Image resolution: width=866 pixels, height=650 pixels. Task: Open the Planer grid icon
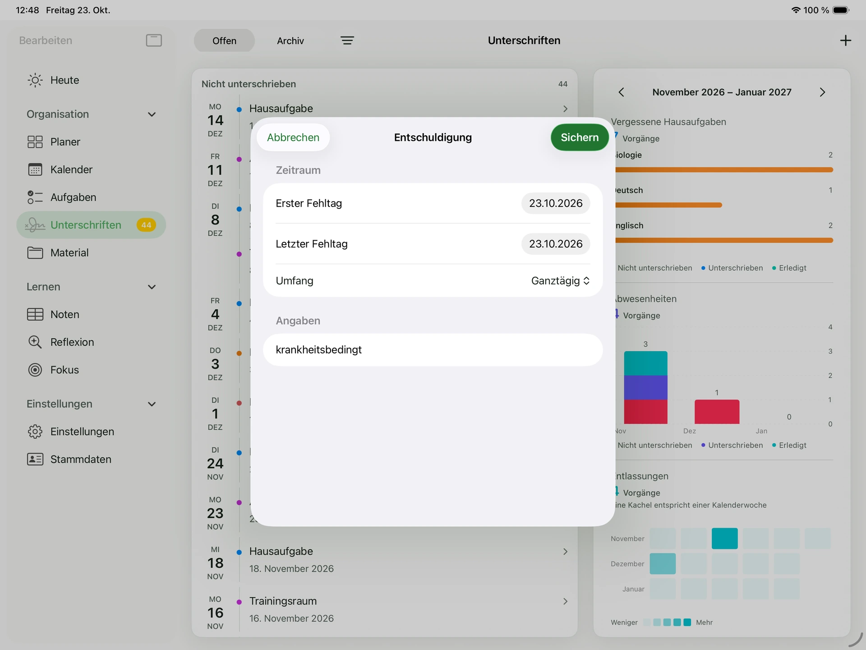click(x=35, y=142)
